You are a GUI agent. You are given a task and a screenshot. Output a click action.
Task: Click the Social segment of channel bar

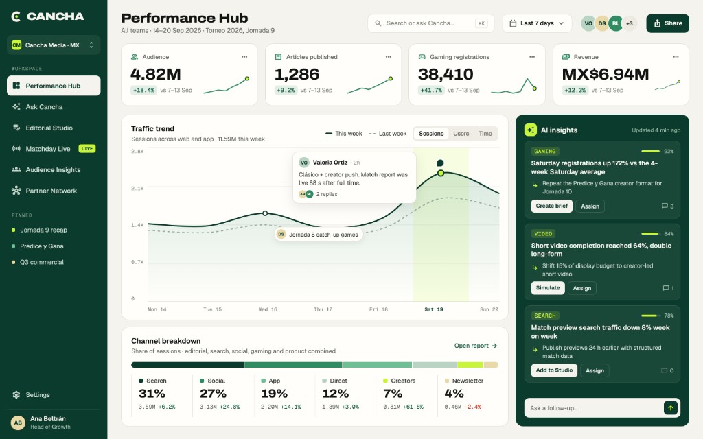(293, 365)
